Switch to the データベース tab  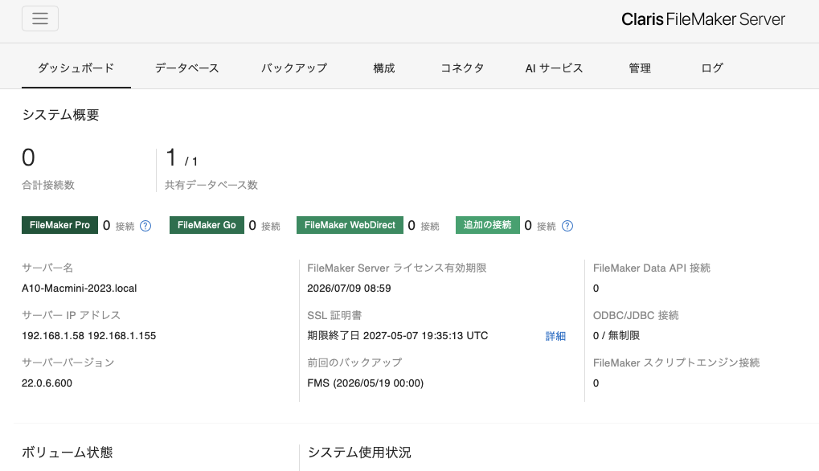187,68
